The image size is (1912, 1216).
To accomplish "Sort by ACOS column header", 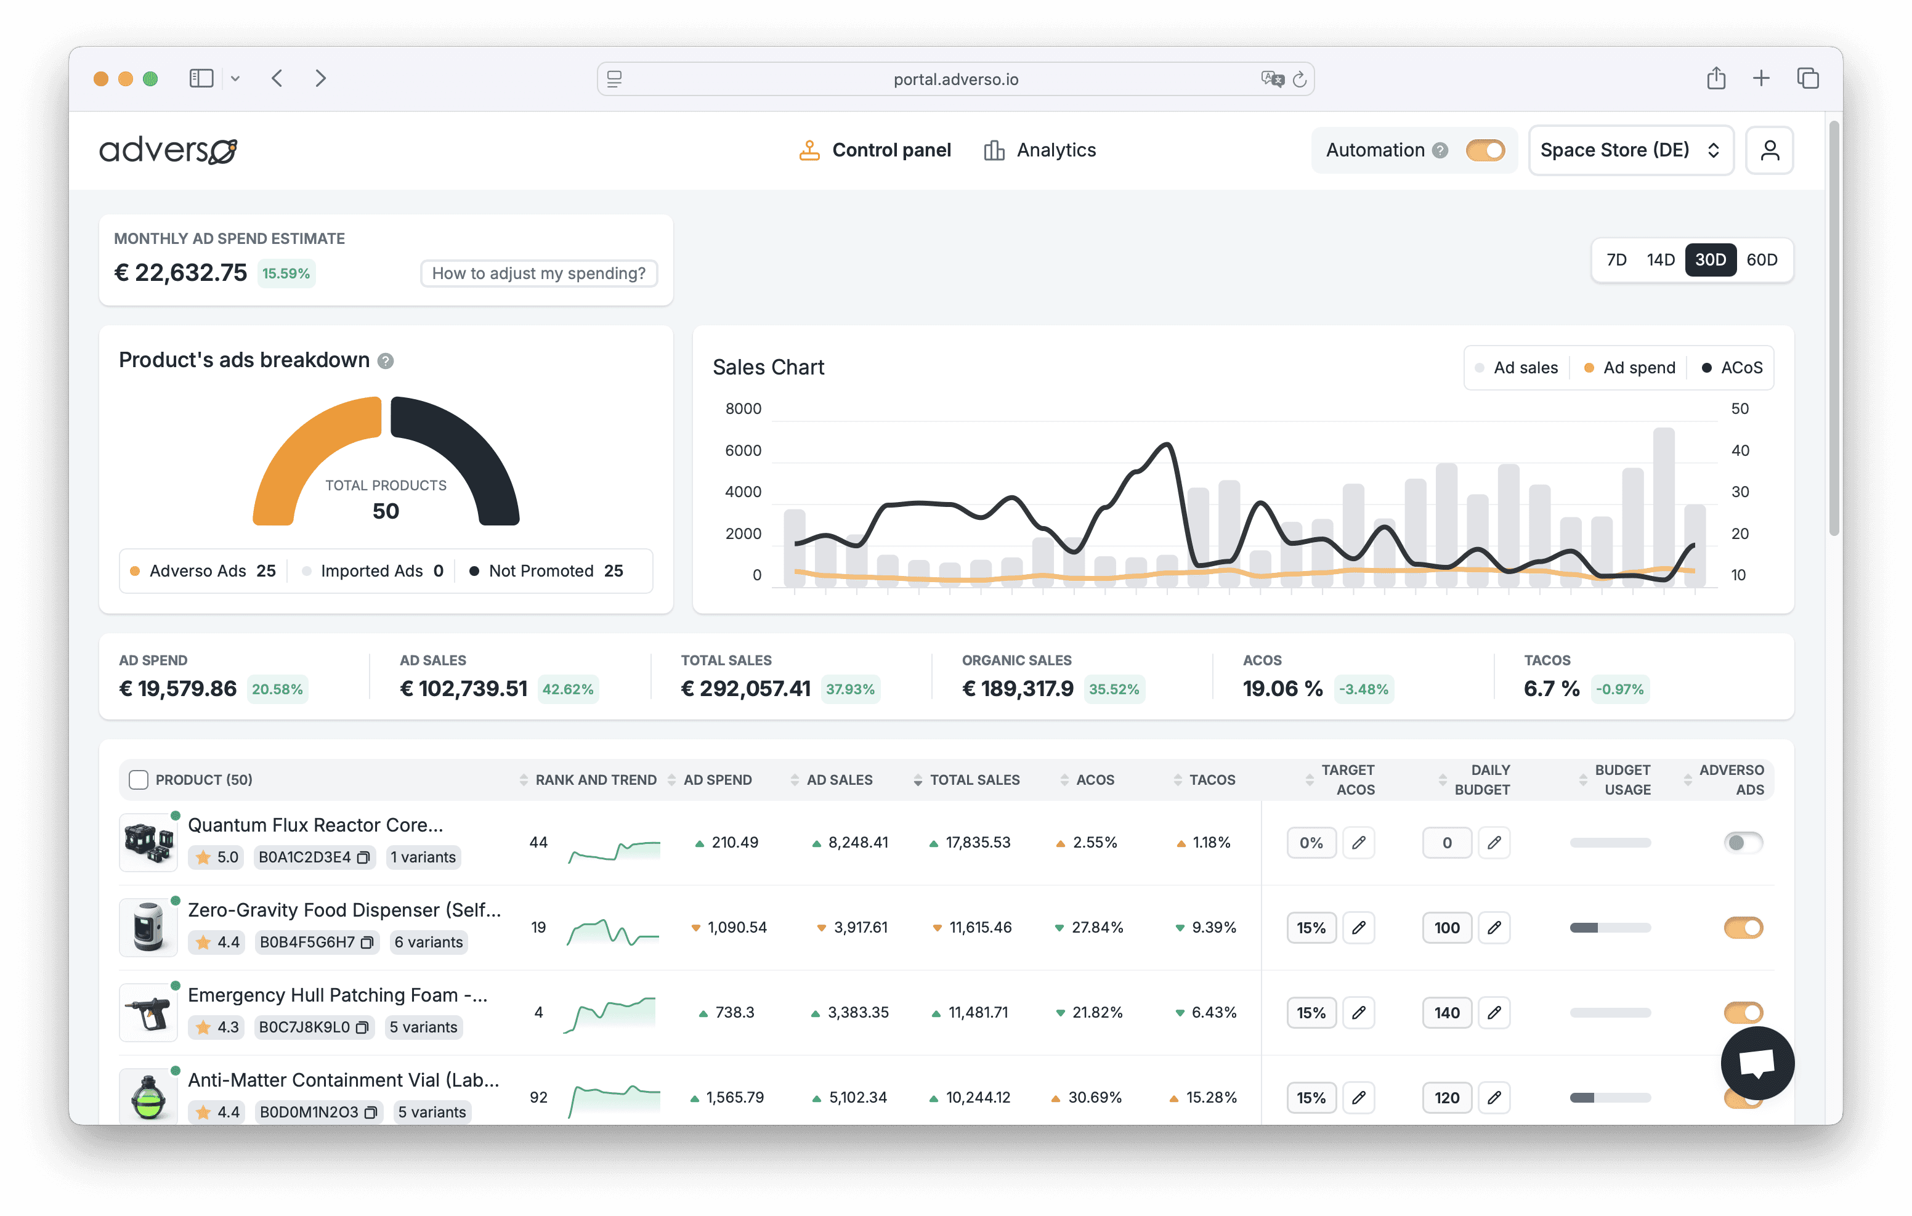I will click(1087, 780).
